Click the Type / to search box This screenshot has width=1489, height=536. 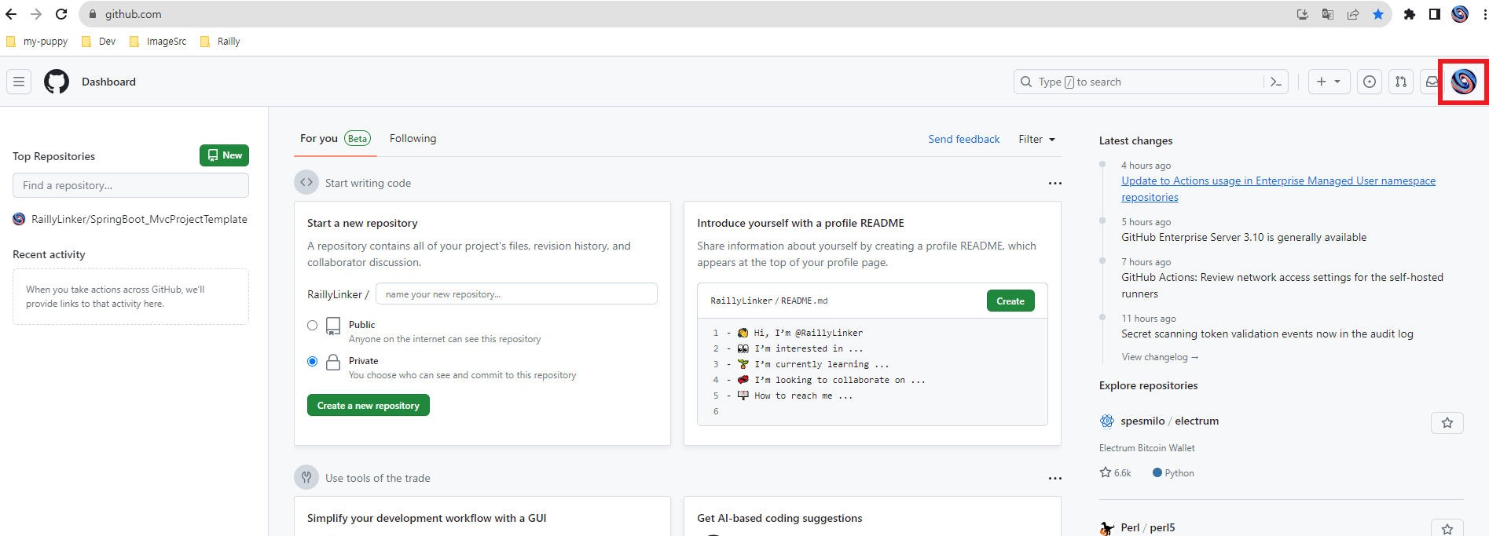1139,82
